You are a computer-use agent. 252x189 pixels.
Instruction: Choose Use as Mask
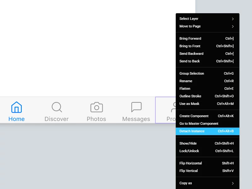click(208, 104)
